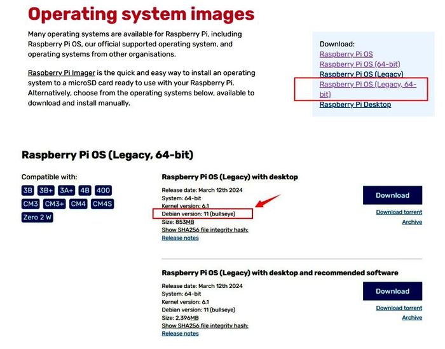Click the CM4S compatibility badge
Image resolution: width=445 pixels, height=349 pixels.
pos(102,203)
